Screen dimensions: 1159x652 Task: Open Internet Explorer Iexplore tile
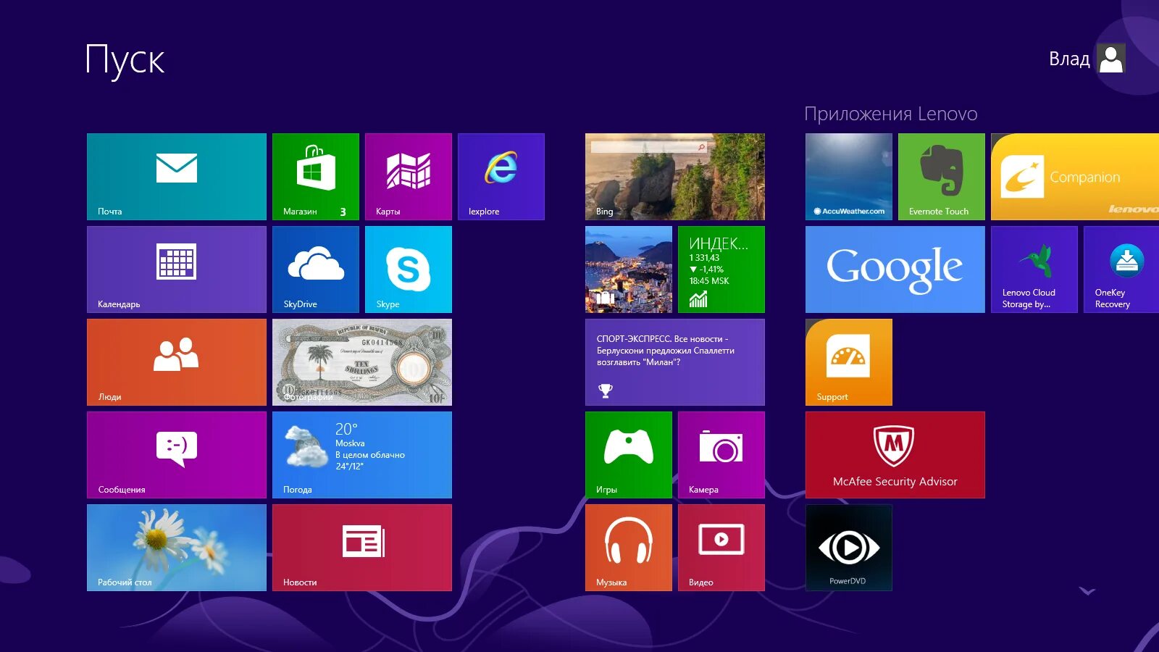[x=501, y=177]
